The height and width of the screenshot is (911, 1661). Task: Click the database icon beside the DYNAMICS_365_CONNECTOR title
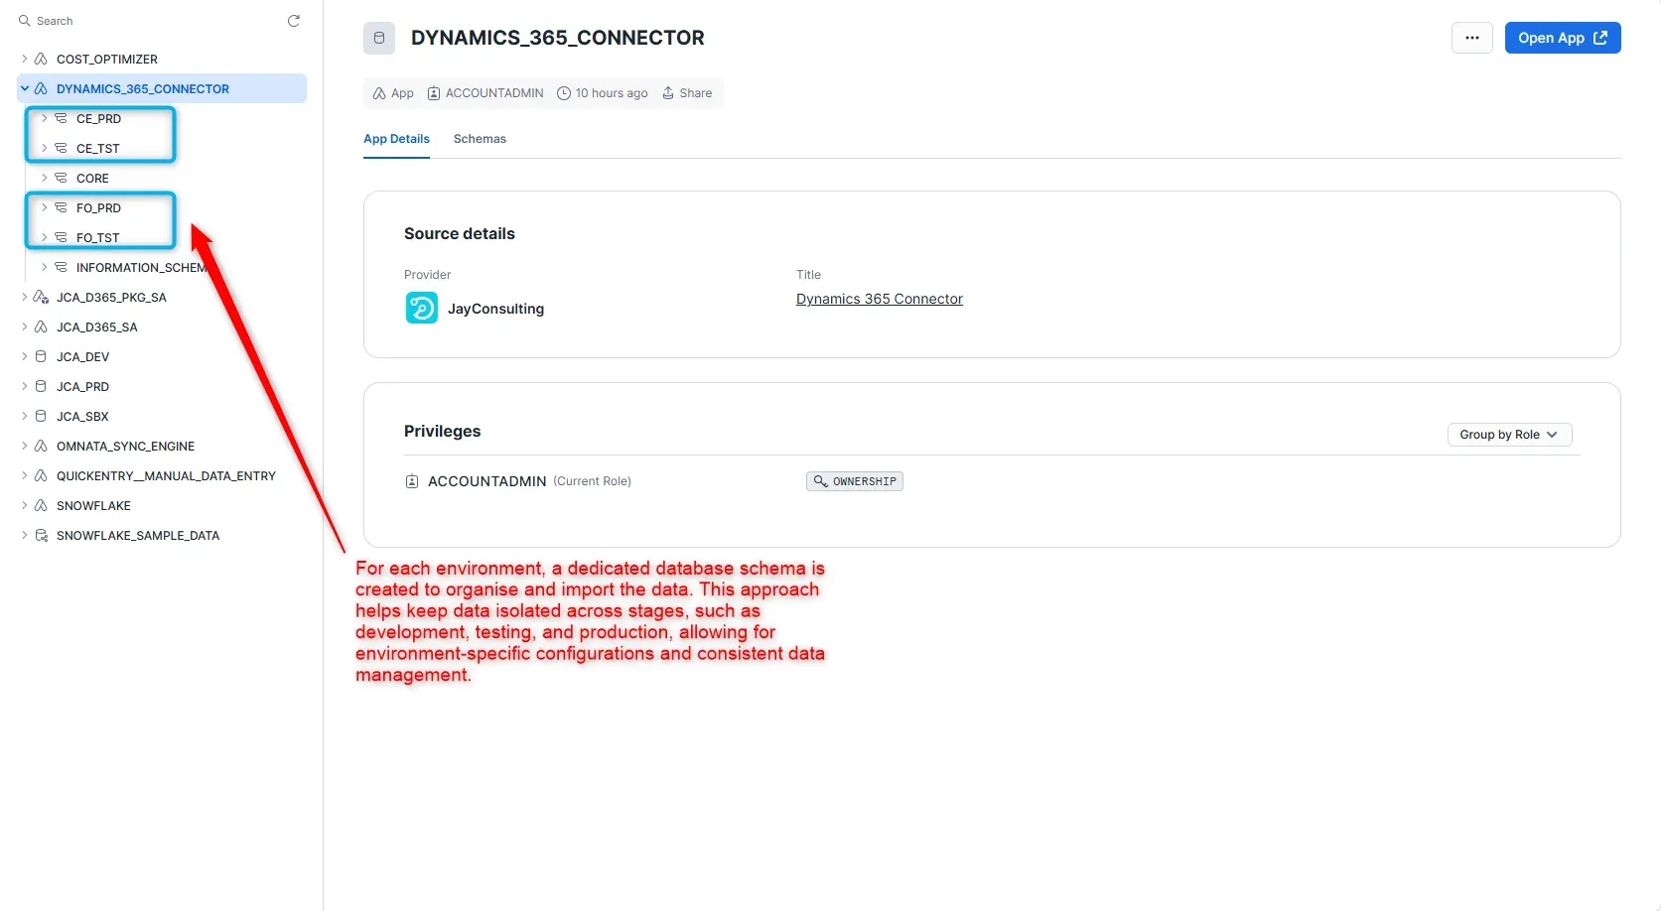(x=379, y=39)
